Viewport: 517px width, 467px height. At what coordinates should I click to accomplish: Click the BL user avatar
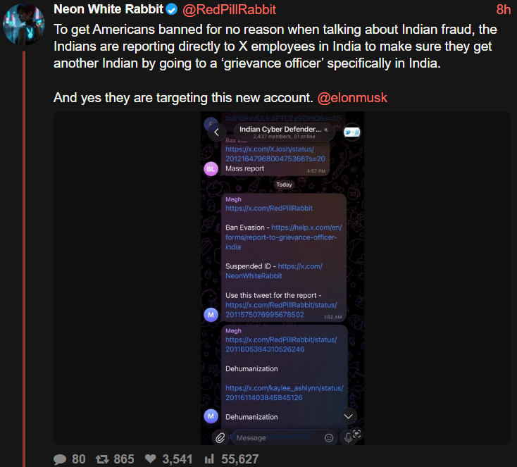211,168
